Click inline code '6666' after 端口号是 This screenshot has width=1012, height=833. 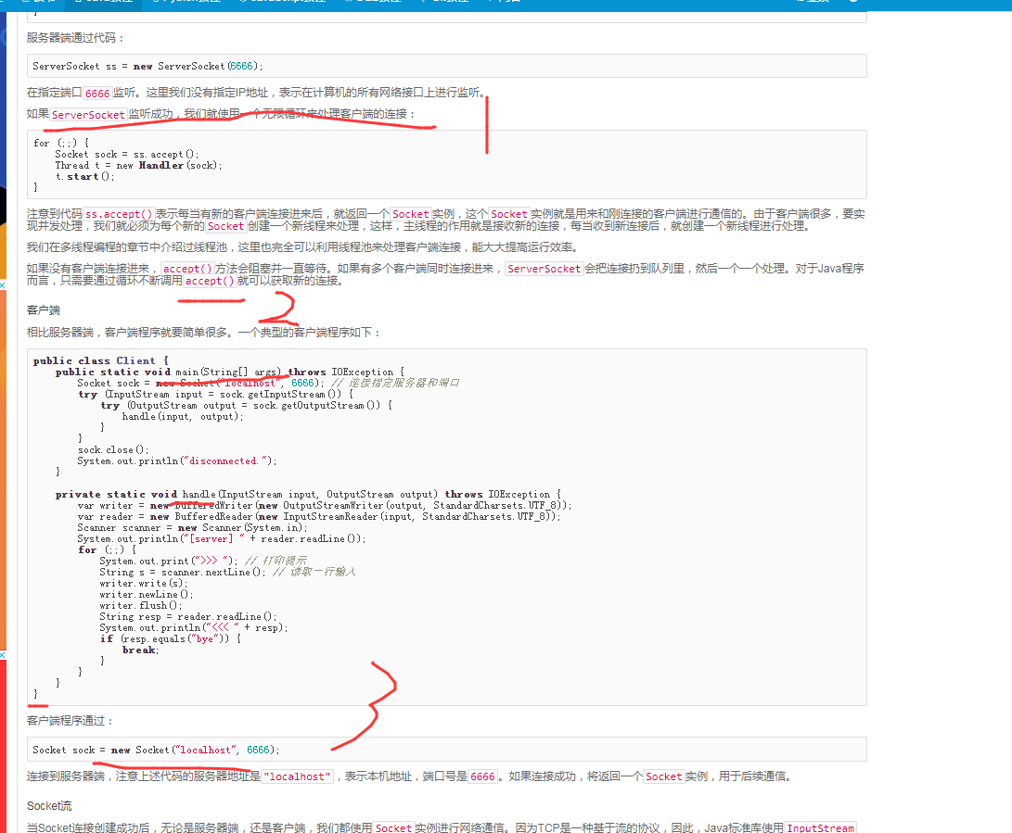click(x=482, y=776)
